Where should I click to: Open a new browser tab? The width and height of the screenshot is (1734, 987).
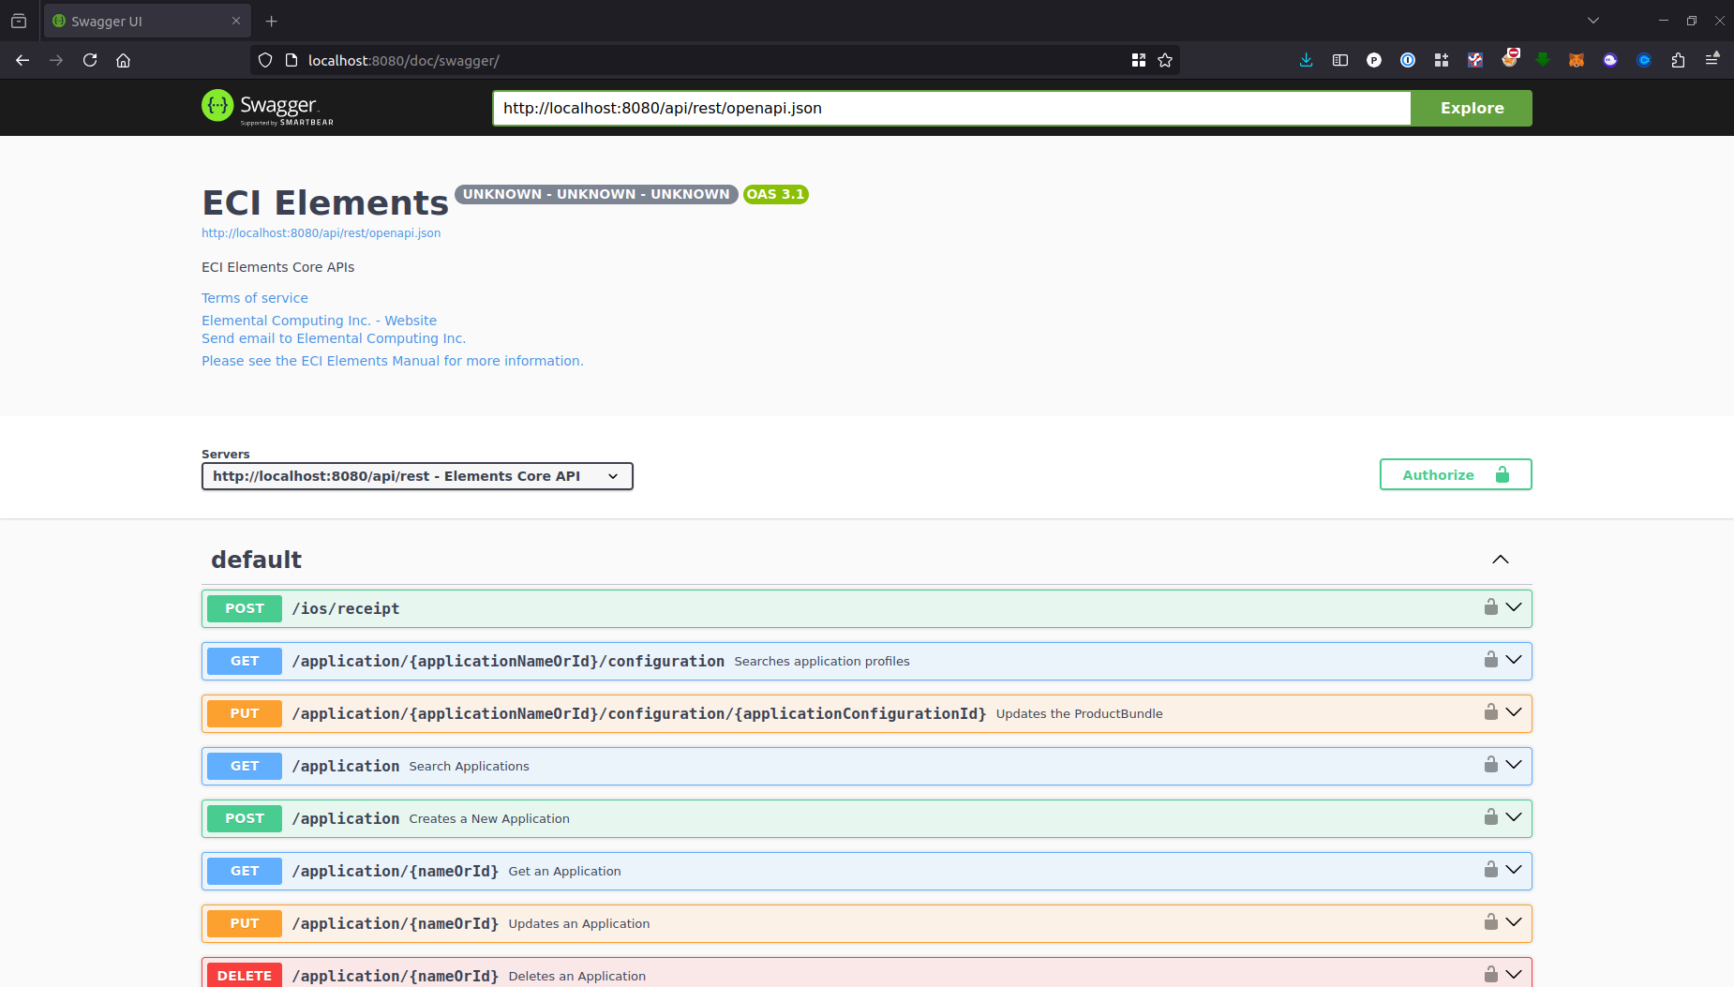click(272, 21)
